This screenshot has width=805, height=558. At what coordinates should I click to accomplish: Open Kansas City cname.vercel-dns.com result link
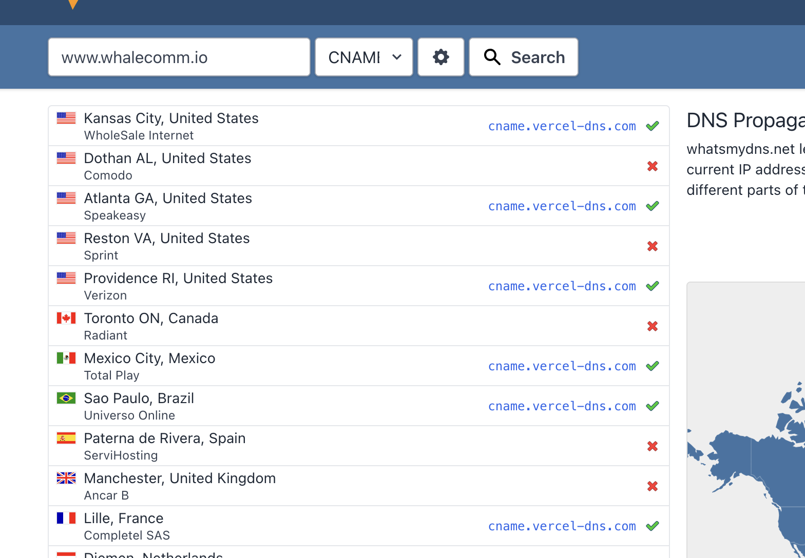coord(562,126)
